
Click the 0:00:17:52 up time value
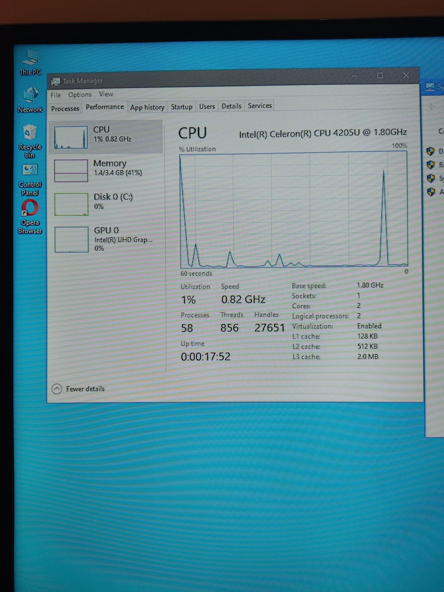click(206, 357)
